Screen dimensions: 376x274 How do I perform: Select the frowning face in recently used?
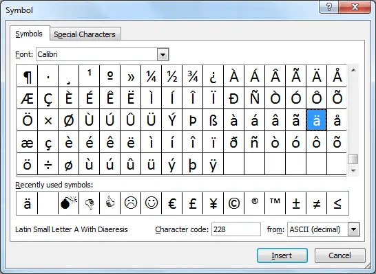coord(131,203)
